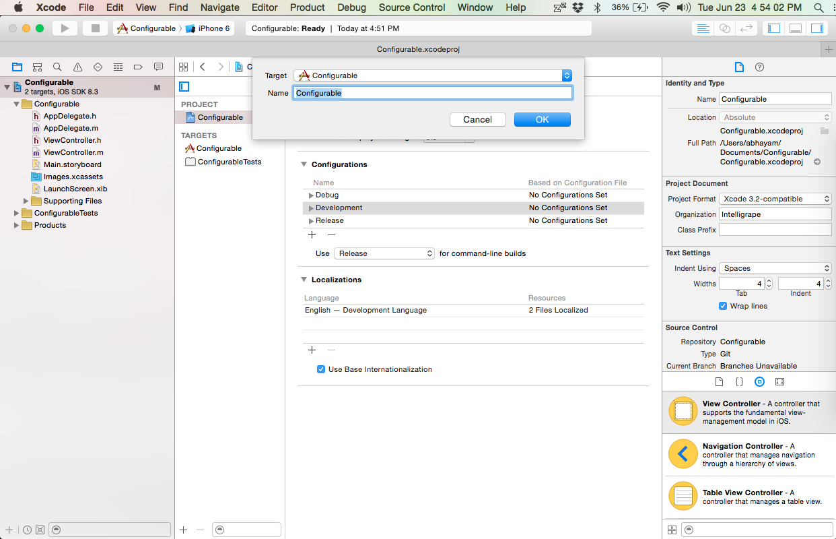This screenshot has width=836, height=539.
Task: Open the Project Format dropdown
Action: click(x=775, y=199)
